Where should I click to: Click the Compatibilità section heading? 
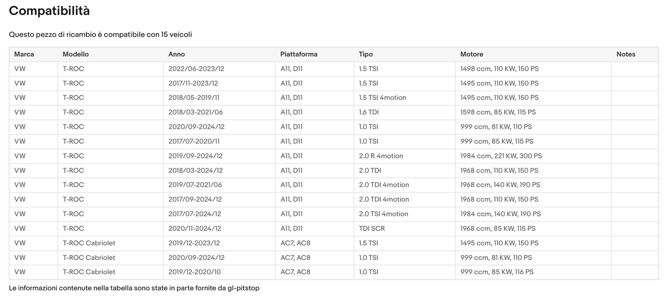tap(49, 11)
